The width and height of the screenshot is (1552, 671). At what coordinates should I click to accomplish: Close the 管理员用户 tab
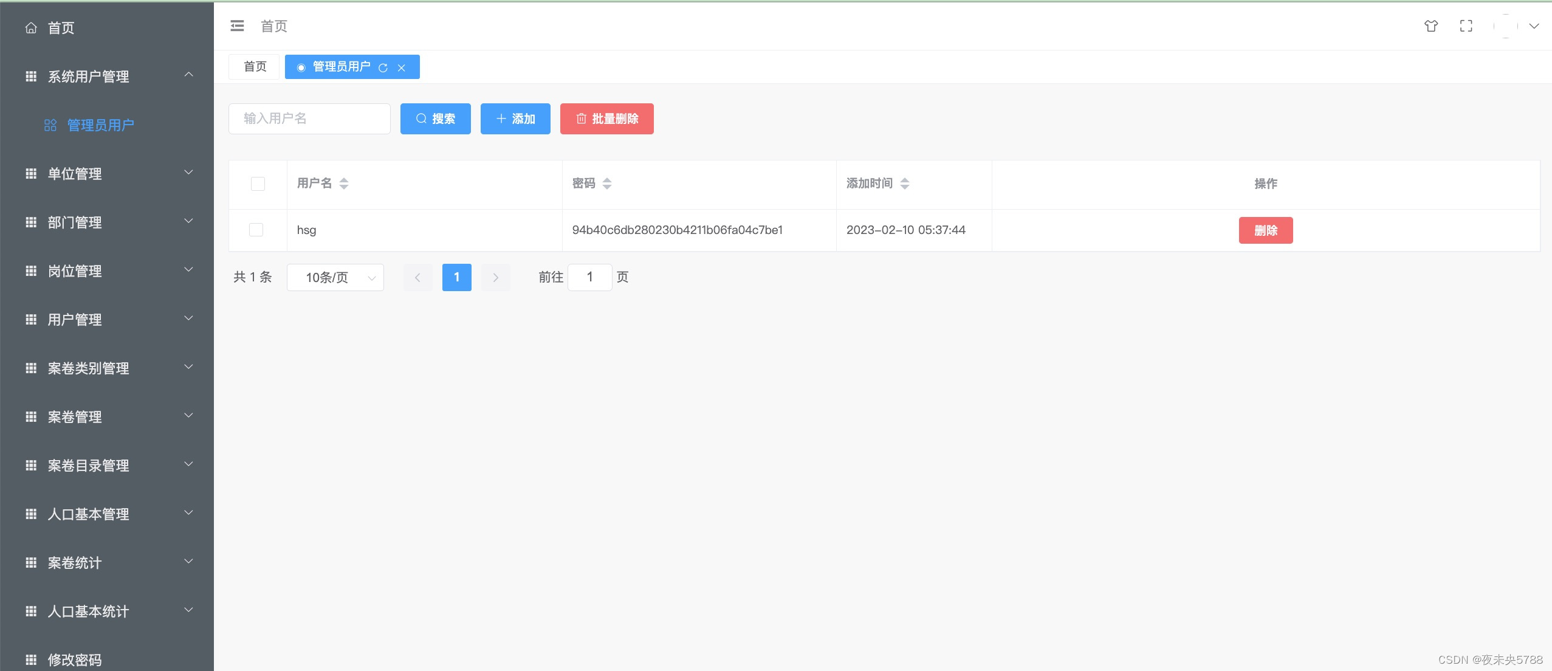401,67
